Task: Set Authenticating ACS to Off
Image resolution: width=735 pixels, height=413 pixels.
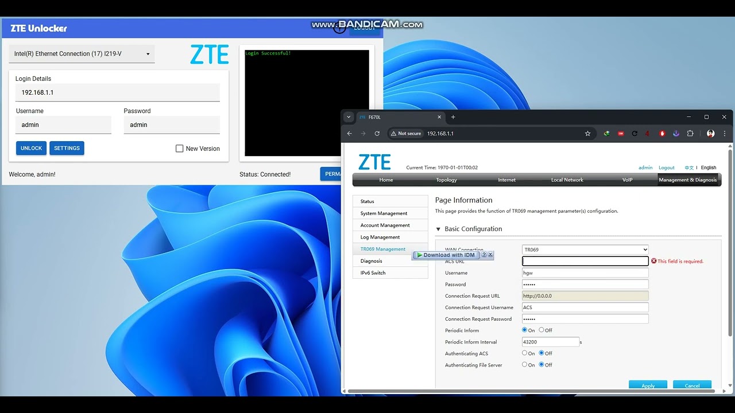Action: [541, 353]
